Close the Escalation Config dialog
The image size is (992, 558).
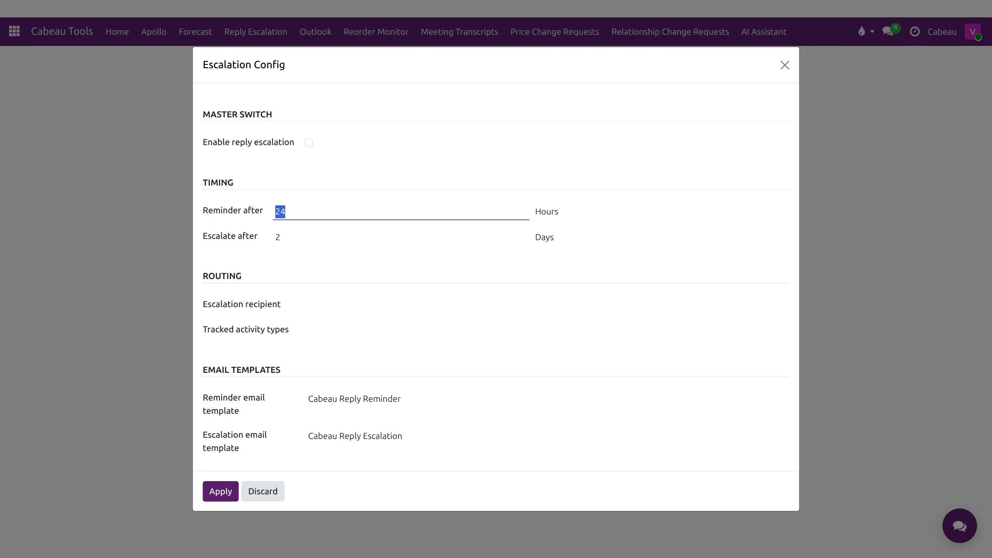(x=785, y=65)
